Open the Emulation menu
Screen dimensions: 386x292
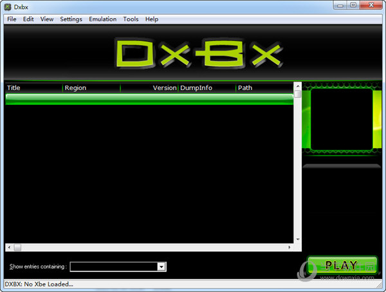[103, 19]
